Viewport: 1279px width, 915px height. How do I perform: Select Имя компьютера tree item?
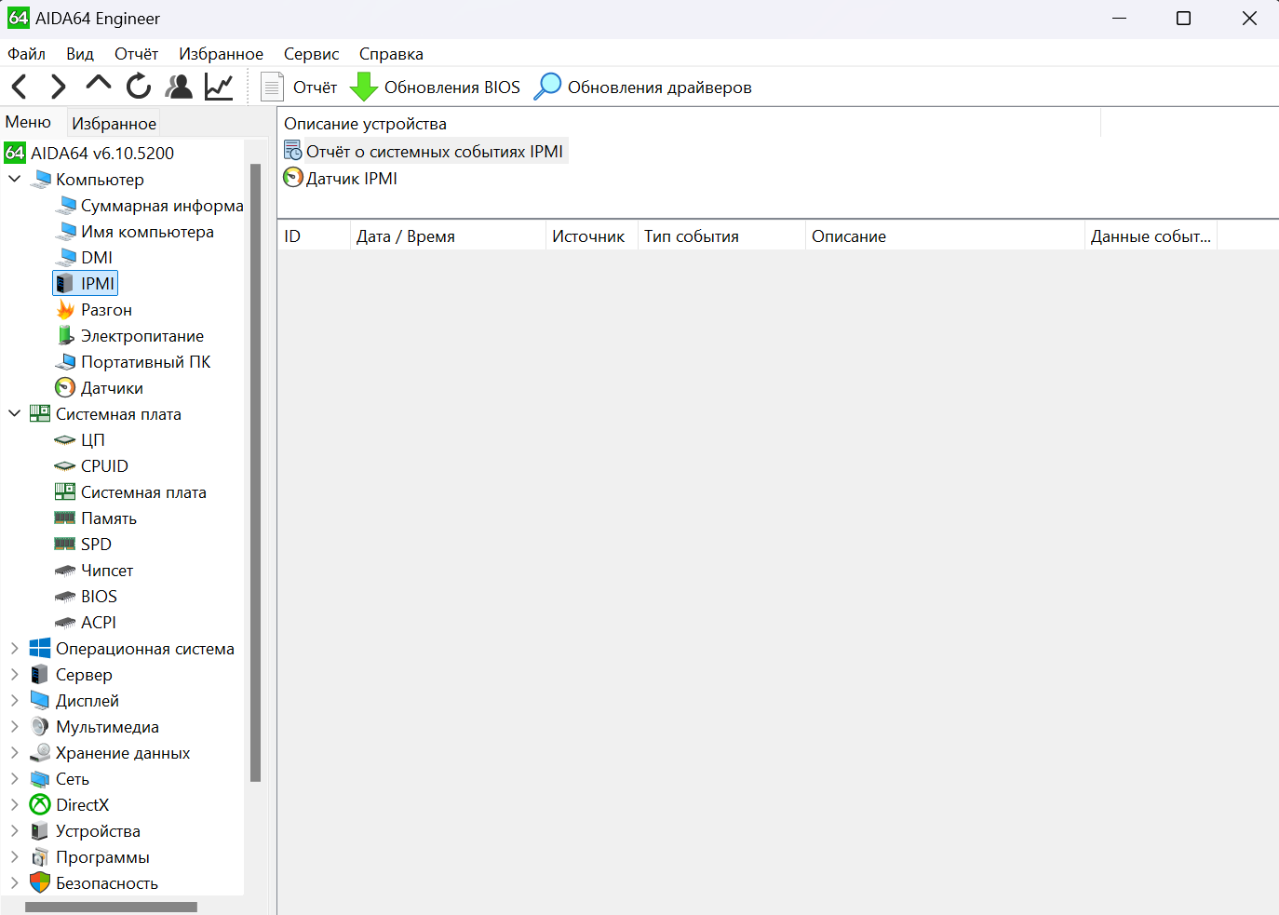(147, 231)
